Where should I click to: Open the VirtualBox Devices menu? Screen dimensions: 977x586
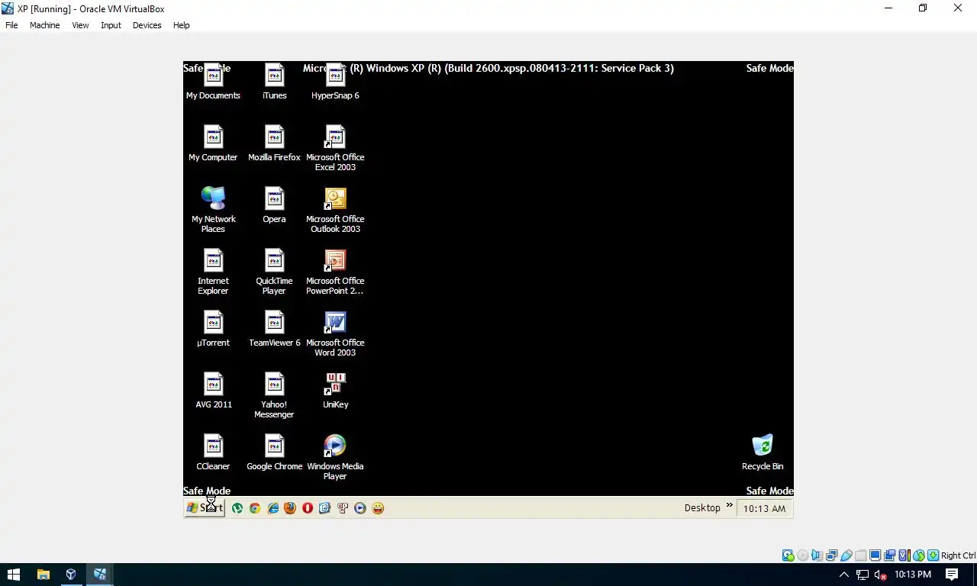(x=147, y=25)
